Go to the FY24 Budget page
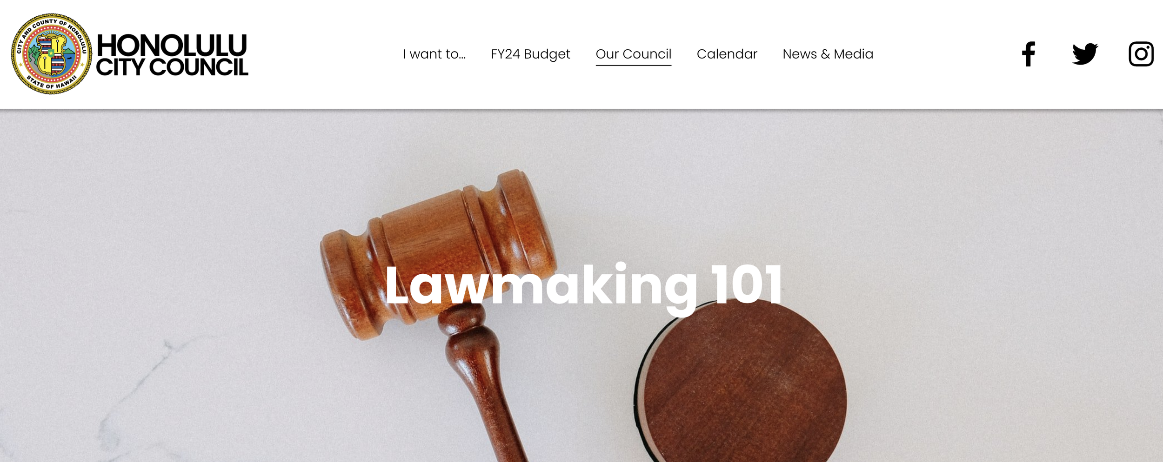This screenshot has width=1163, height=462. (x=530, y=54)
